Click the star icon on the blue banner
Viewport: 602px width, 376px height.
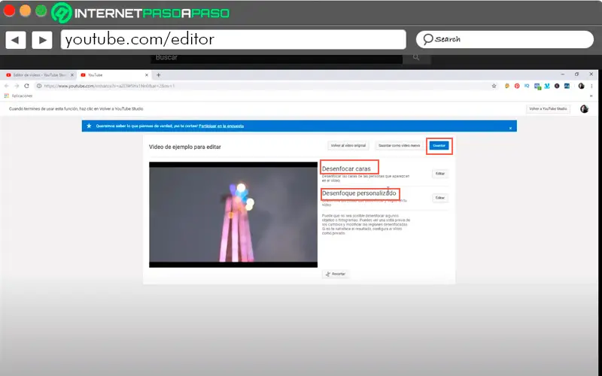pos(89,126)
